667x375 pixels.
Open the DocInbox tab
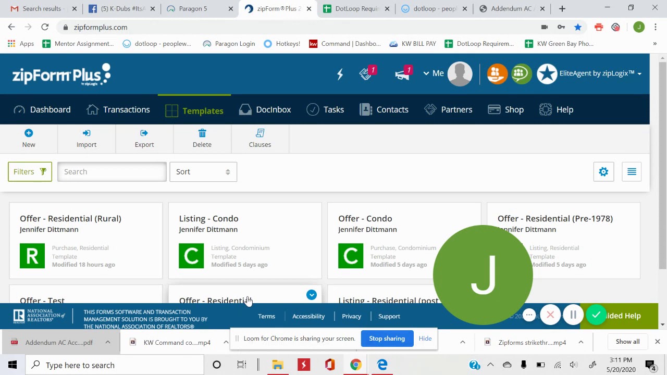265,110
